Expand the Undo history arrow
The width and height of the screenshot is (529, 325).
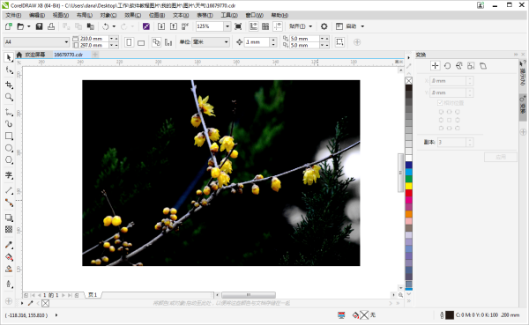pyautogui.click(x=114, y=26)
